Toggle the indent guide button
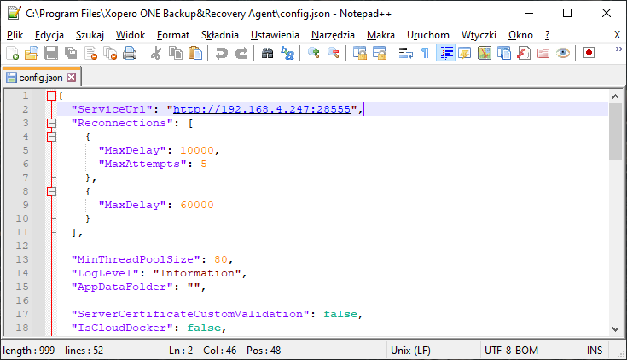This screenshot has height=360, width=627. (445, 53)
